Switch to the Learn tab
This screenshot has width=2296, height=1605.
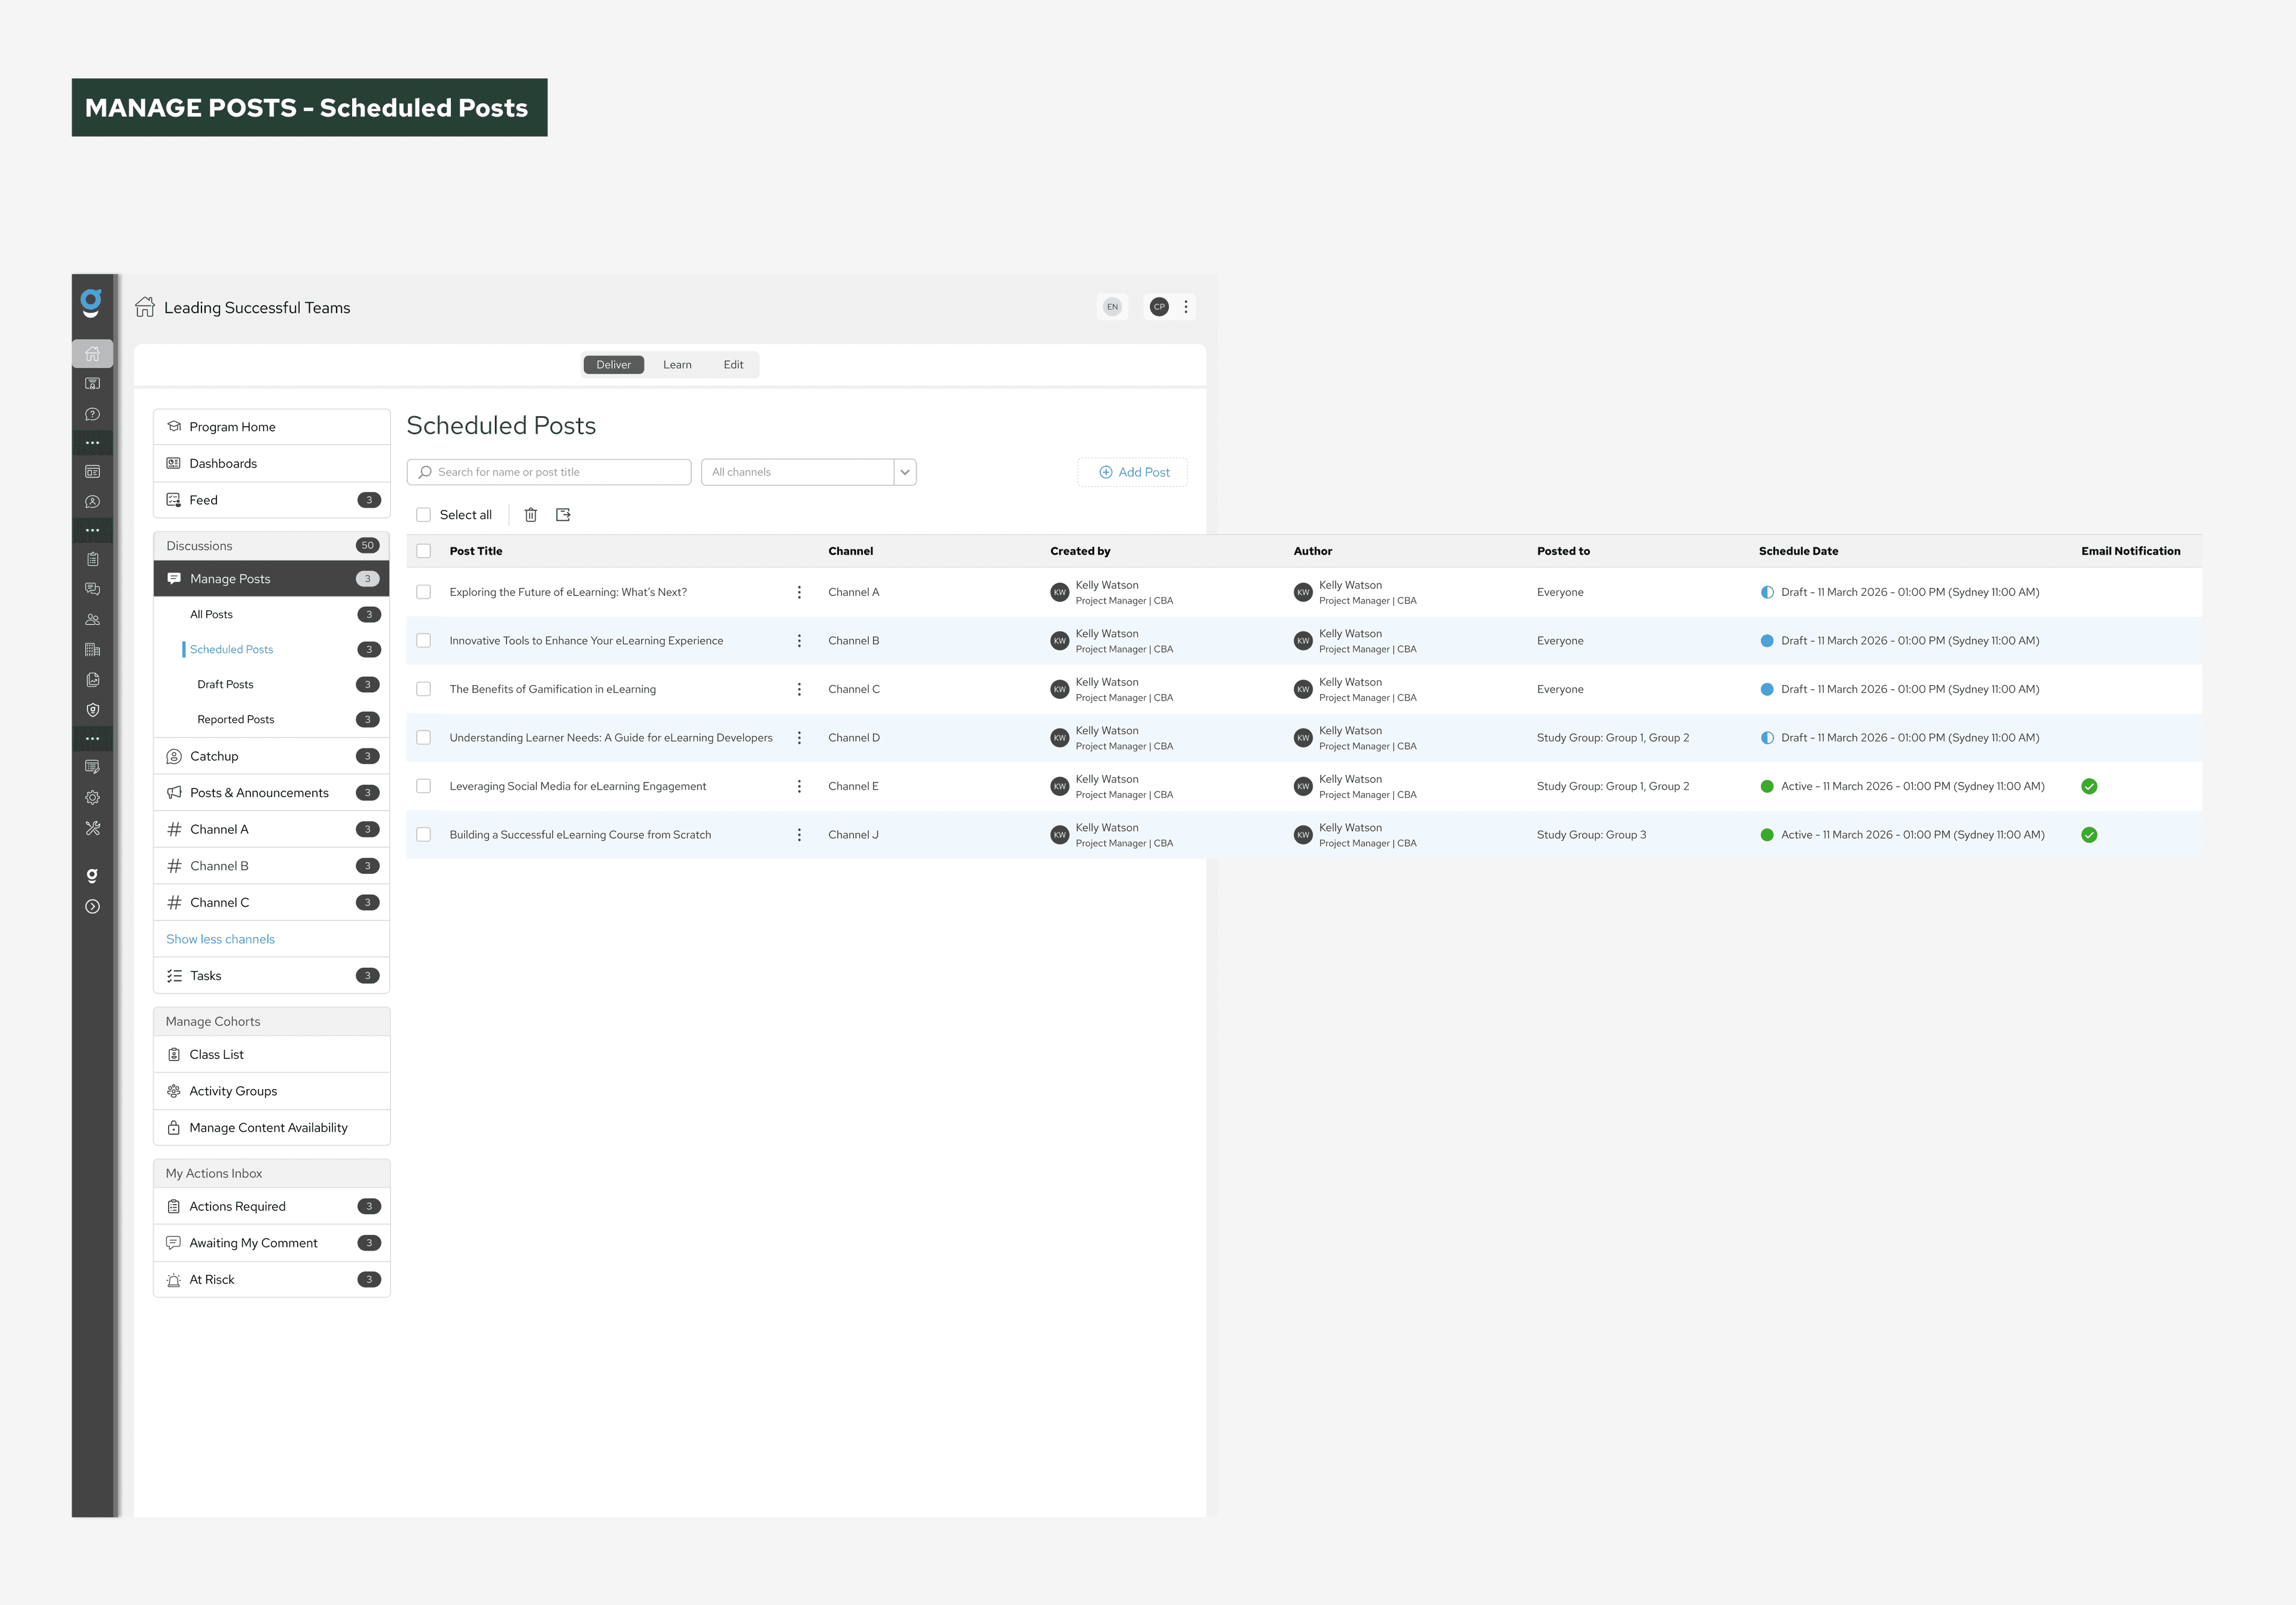[x=677, y=365]
